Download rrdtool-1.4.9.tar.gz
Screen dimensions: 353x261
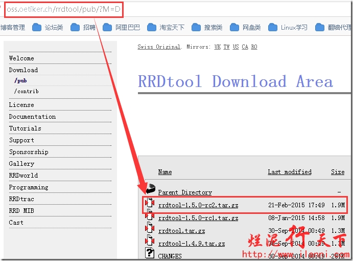coord(192,244)
